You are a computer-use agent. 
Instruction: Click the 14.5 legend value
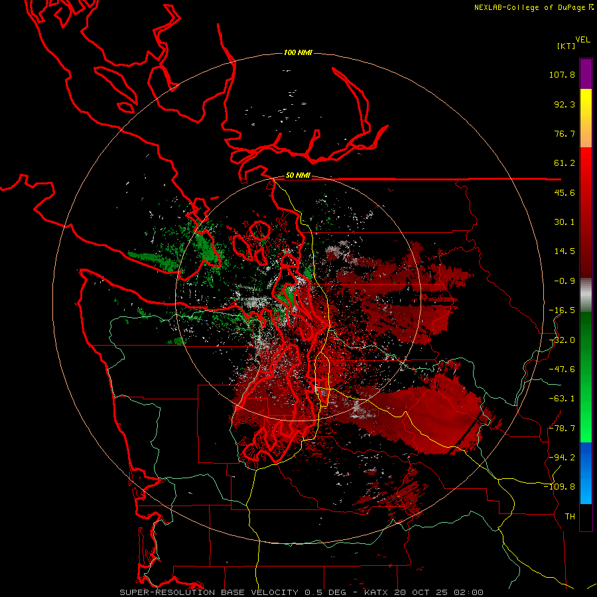(x=564, y=251)
